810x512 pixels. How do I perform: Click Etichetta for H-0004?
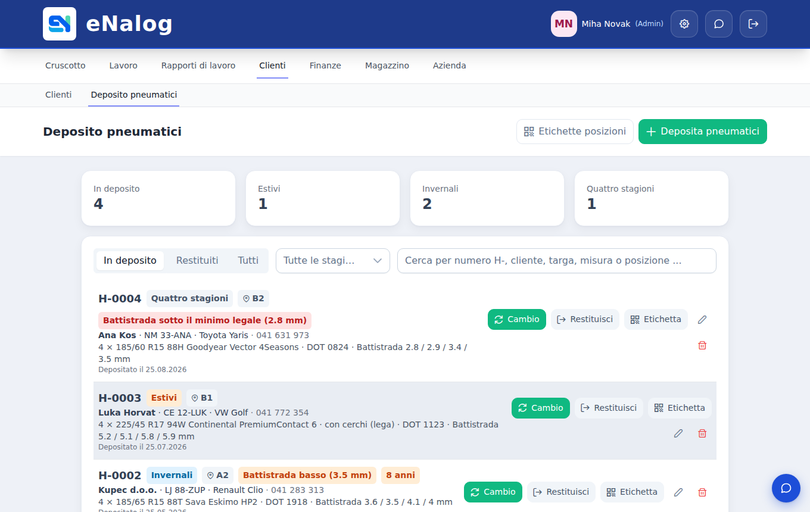[656, 320]
